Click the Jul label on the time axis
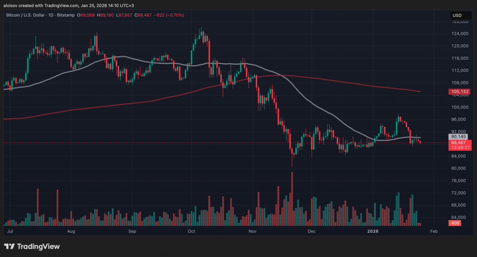 [10, 231]
